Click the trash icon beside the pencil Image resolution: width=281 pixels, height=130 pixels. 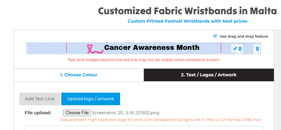[240, 49]
